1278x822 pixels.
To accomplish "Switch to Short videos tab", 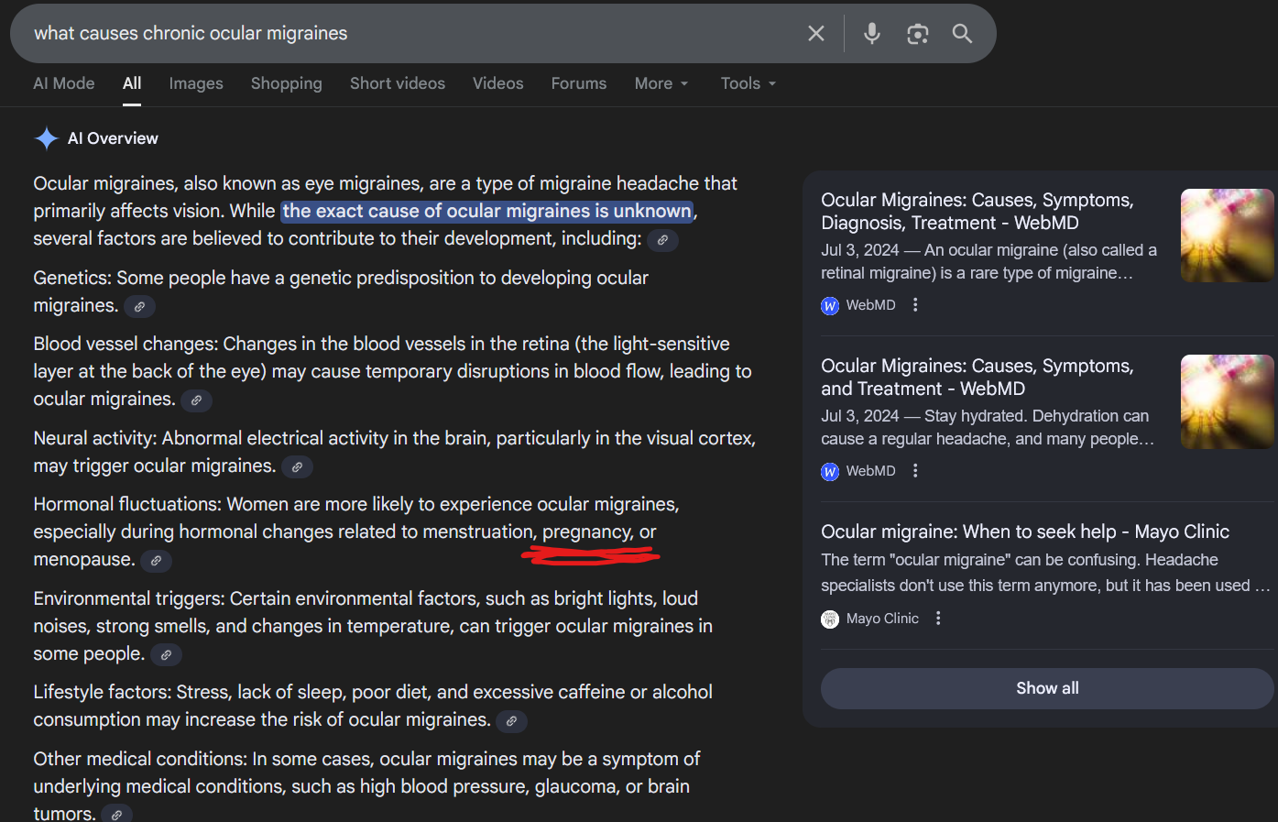I will (x=398, y=83).
